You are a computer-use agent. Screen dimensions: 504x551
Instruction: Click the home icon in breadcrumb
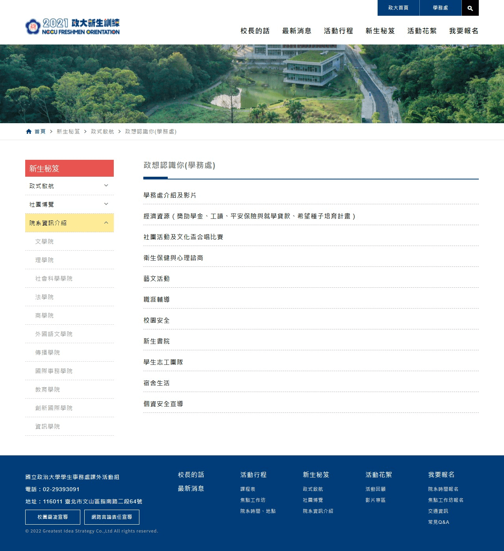pos(29,131)
